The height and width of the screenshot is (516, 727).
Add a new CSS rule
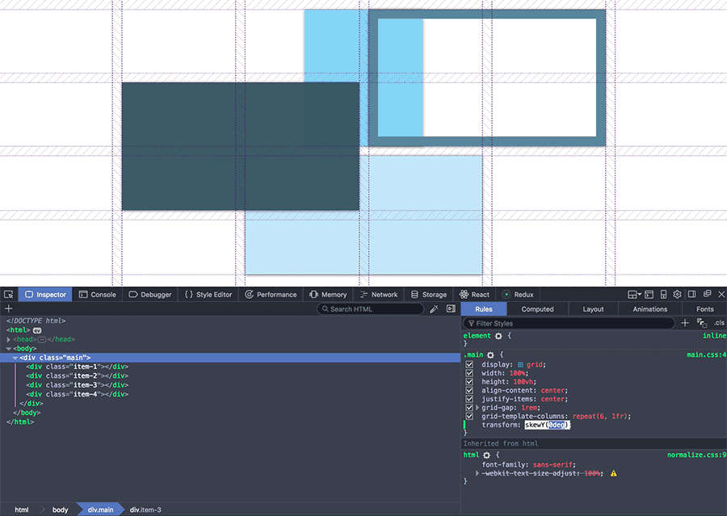(685, 323)
